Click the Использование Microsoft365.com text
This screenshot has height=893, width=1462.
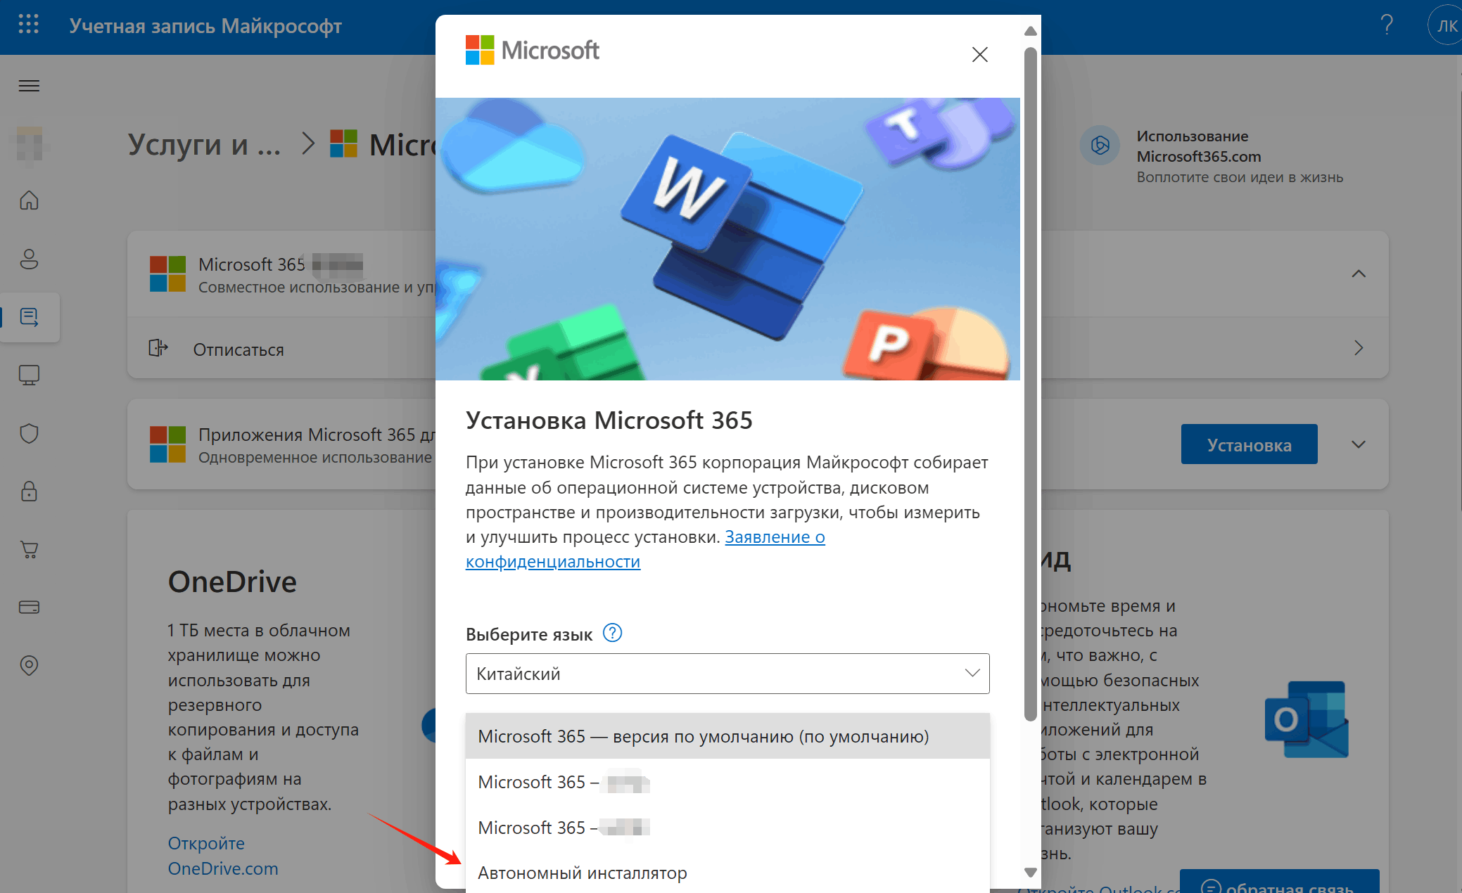tap(1199, 146)
